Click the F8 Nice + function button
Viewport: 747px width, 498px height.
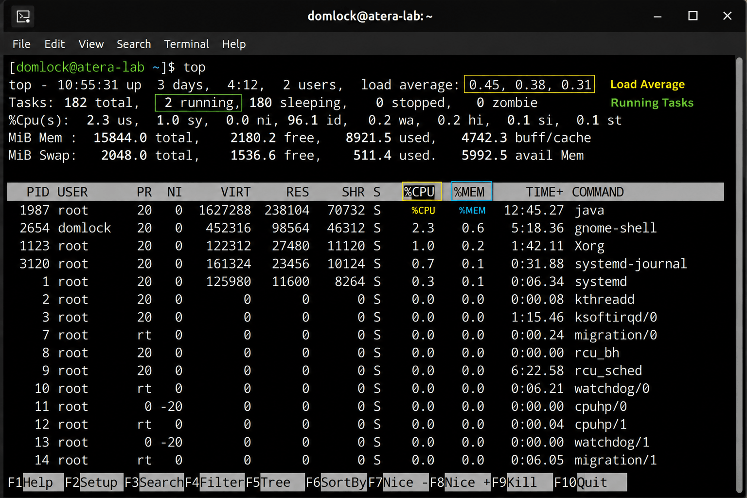(460, 482)
